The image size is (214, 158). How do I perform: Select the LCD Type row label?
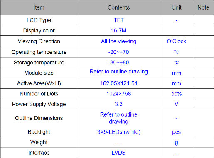(x=39, y=20)
